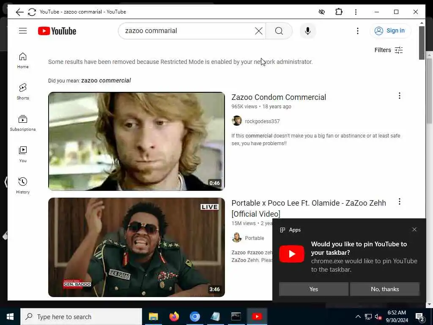This screenshot has height=325, width=433.
Task: Open the network status tray icon
Action: tap(368, 317)
